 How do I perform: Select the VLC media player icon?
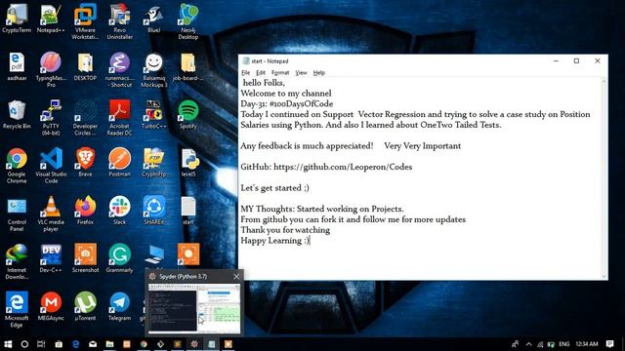click(51, 214)
